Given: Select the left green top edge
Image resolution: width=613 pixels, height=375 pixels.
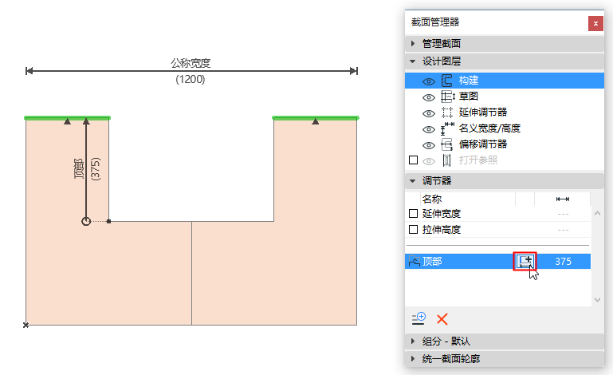Looking at the screenshot, I should point(67,117).
